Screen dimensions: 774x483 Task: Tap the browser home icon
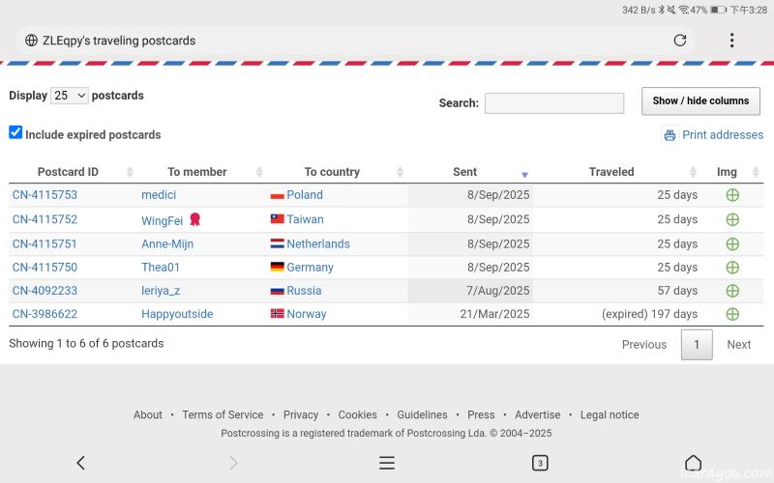tap(693, 463)
